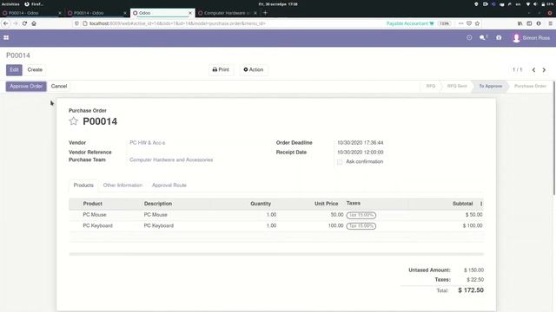Viewport: 556px width, 312px height.
Task: Click the 133% zoom level indicator
Action: 444,23
